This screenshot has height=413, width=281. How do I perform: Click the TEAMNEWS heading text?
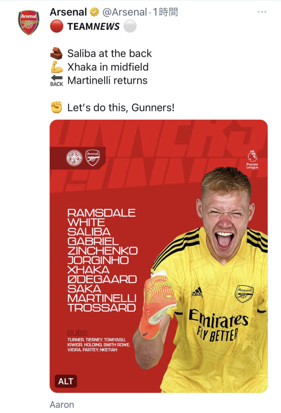tap(93, 26)
